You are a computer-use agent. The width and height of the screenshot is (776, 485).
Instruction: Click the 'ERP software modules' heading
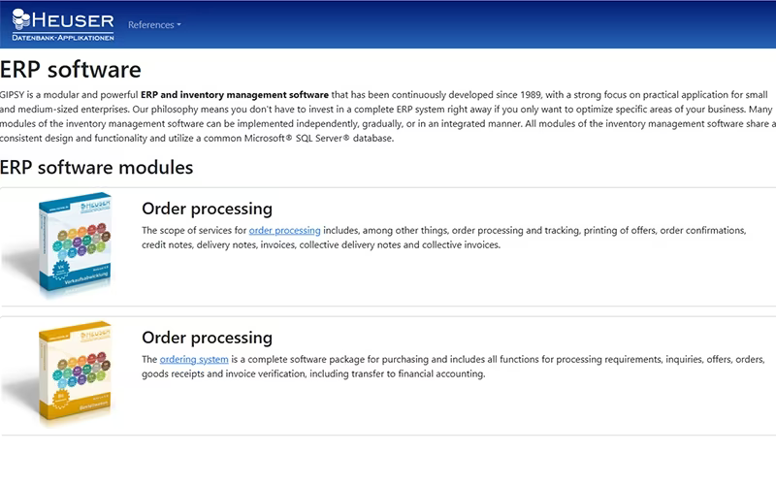click(96, 167)
